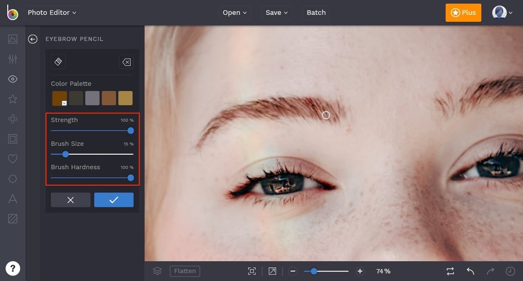Click the heart Graphics icon
Screen dimensions: 523x281
click(x=12, y=159)
